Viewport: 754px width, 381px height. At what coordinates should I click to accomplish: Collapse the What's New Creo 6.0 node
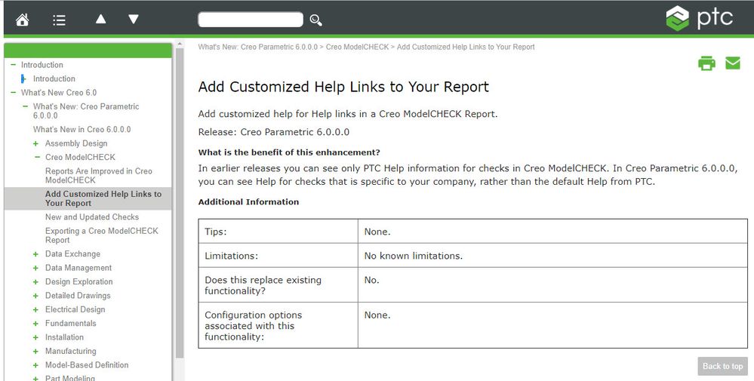tap(13, 93)
